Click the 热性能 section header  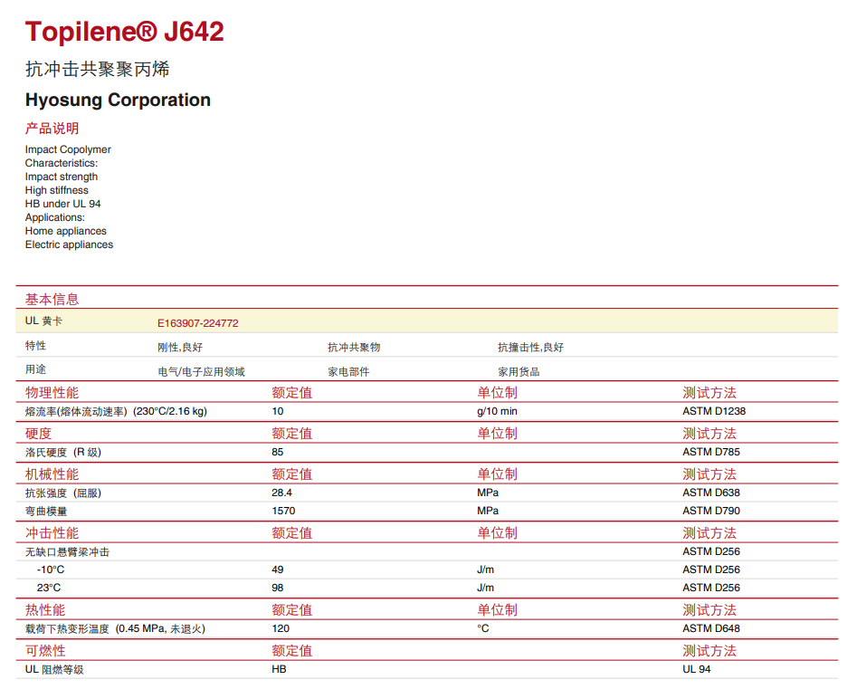45,610
